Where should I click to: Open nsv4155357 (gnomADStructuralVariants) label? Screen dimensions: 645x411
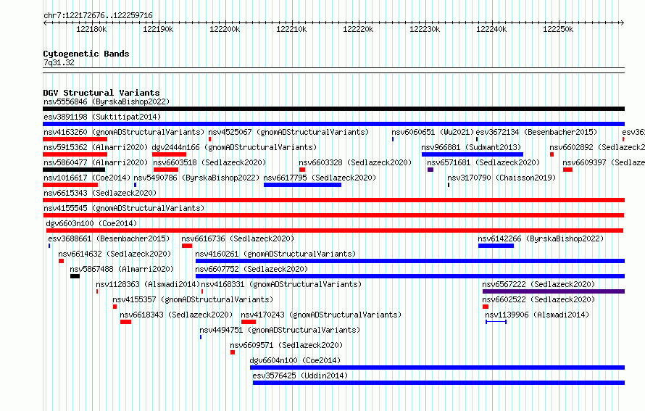pos(193,299)
